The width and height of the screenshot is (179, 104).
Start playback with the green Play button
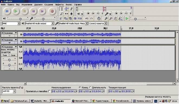point(16,11)
